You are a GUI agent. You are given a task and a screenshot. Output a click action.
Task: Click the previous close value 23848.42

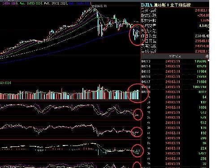click(x=202, y=36)
